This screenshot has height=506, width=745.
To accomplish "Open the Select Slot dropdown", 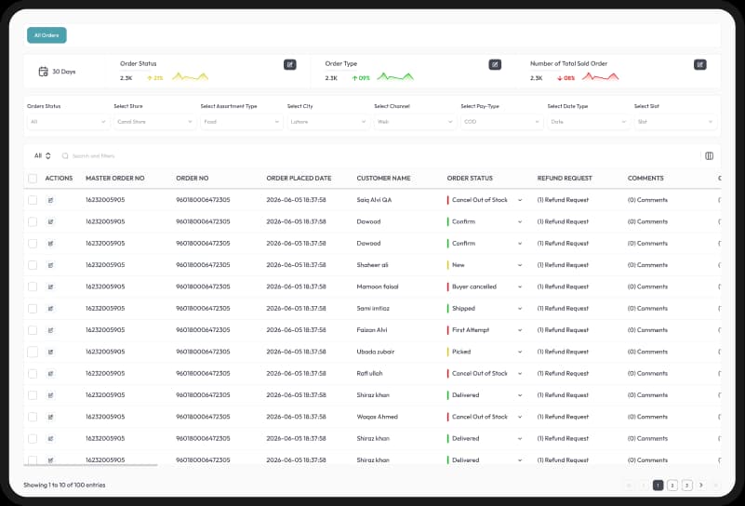I will [x=675, y=122].
